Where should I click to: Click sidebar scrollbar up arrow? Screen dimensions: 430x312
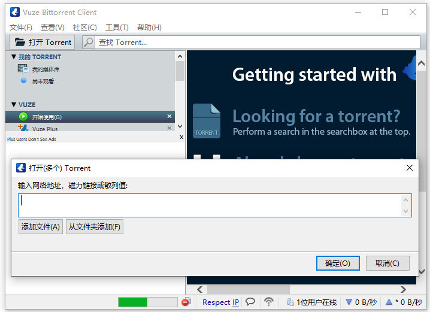[180, 56]
